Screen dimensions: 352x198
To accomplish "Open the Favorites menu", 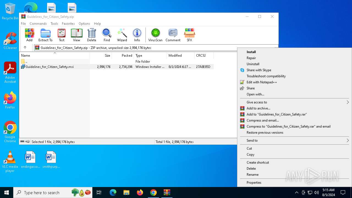I will coord(68,24).
